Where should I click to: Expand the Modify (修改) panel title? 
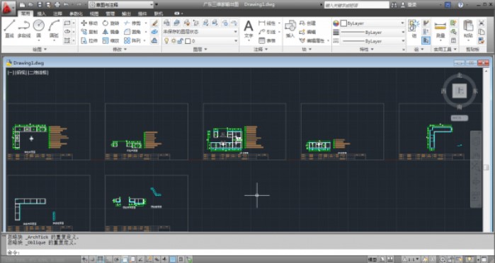point(120,49)
